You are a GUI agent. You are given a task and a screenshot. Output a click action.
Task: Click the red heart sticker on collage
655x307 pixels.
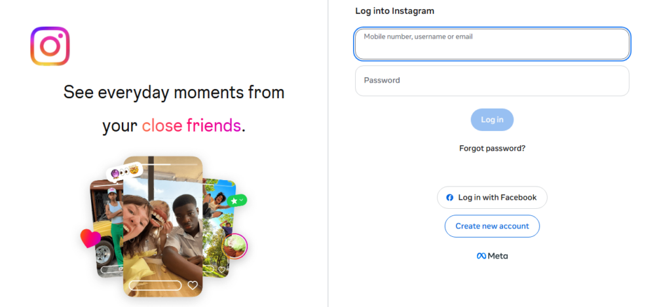90,238
